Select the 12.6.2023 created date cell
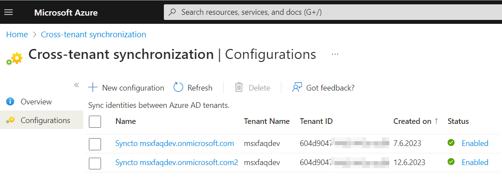Viewport: 502px width, 188px height. click(410, 162)
